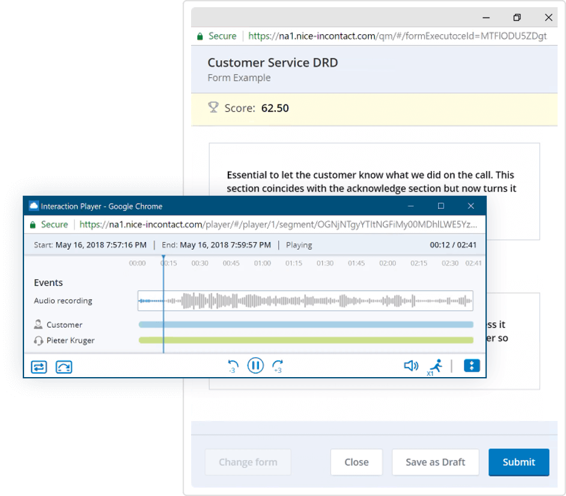Pause the interaction playback
This screenshot has width=566, height=496.
tap(255, 365)
